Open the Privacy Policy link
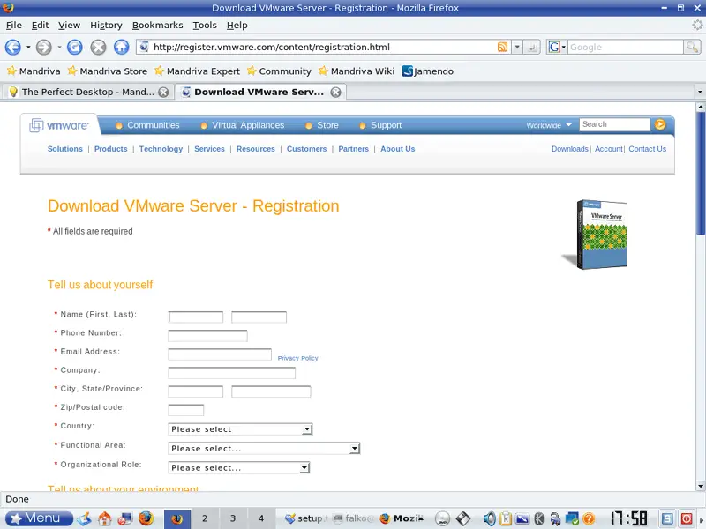The width and height of the screenshot is (706, 529). coord(297,358)
